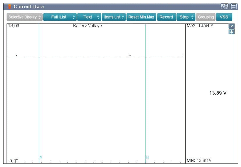Open the Selective Display dropdown
Viewport: 241px width, 167px height.
[x=25, y=17]
